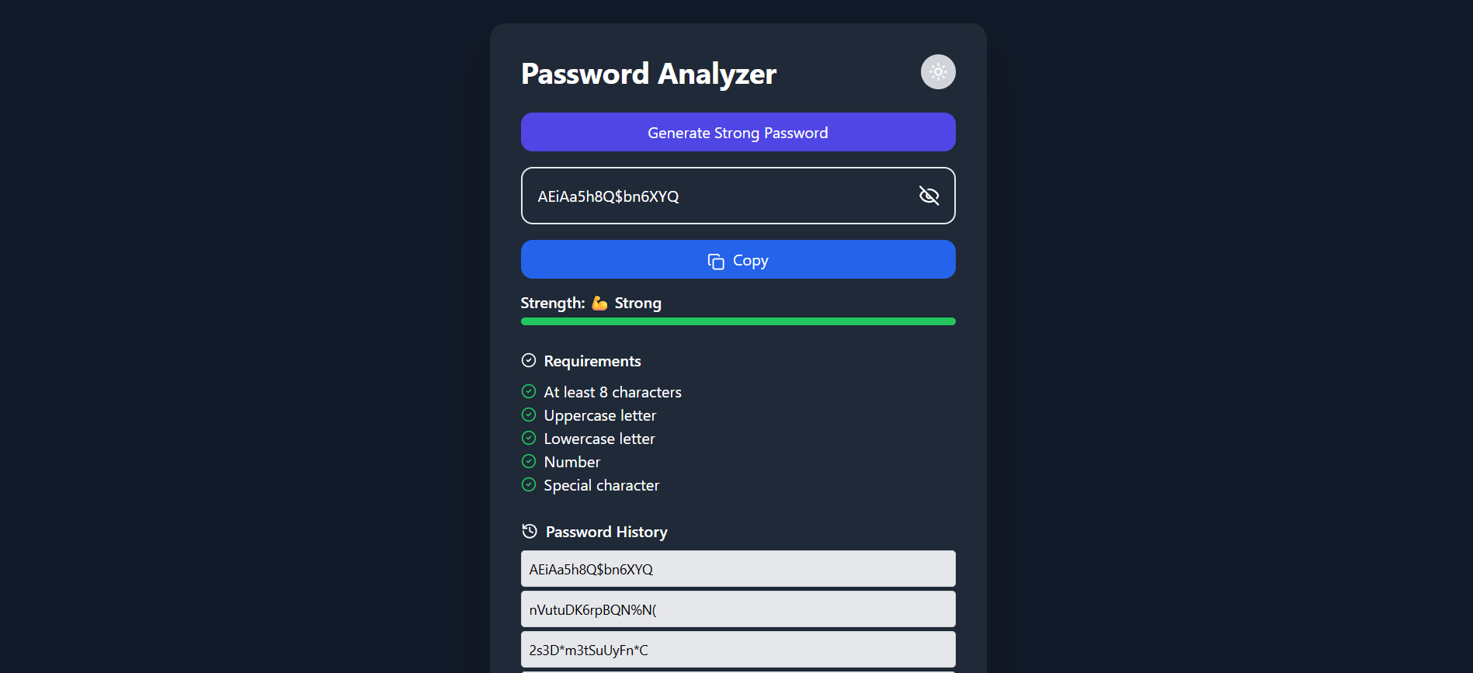Viewport: 1473px width, 673px height.
Task: Select history entry AEiAa5h8Q$bn6XYQ
Action: pos(738,568)
